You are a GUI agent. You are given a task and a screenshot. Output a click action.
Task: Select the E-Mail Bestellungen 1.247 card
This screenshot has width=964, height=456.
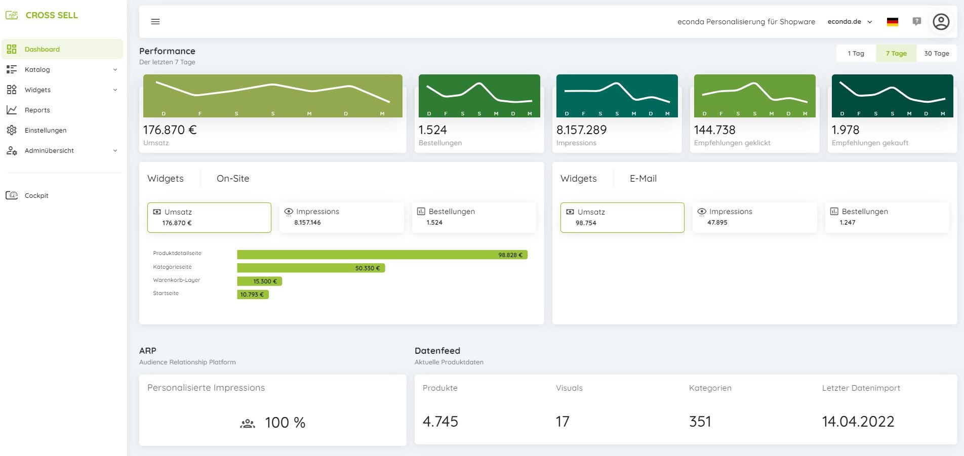pos(887,218)
